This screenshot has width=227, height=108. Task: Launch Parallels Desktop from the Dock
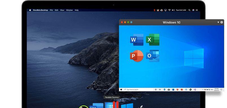pyautogui.click(x=112, y=105)
